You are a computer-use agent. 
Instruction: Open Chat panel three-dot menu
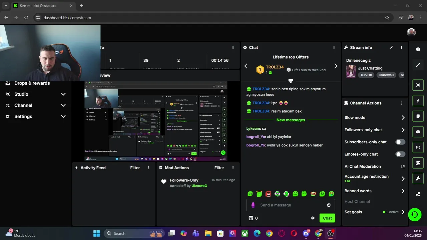tap(334, 48)
